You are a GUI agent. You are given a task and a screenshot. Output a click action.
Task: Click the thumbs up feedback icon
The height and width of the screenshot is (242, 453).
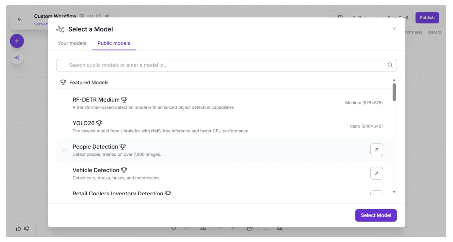tap(19, 229)
